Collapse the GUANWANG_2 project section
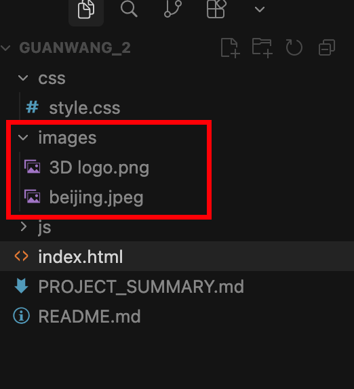 tap(5, 47)
